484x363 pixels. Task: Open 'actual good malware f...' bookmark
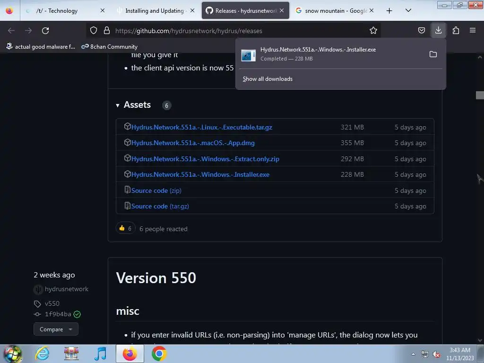coord(41,47)
